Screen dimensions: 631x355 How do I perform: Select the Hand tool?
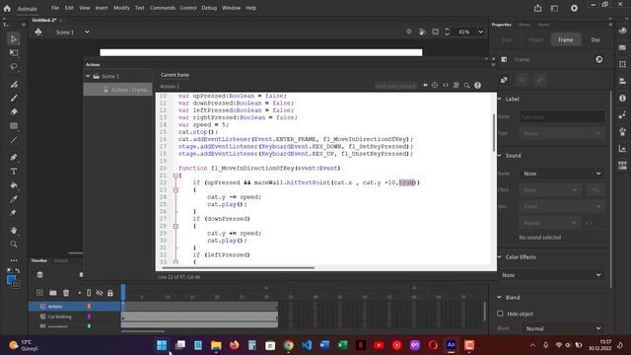click(x=14, y=230)
